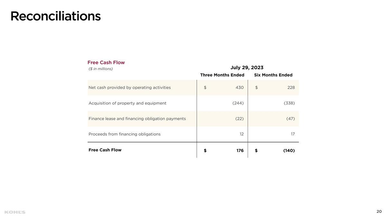Click the Net cash provided by operating activities row

(130, 87)
